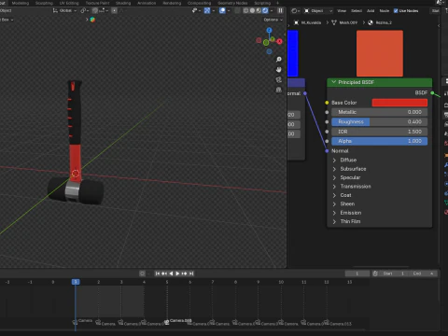This screenshot has width=448, height=336.
Task: Select rendered viewport shading
Action: tap(265, 10)
